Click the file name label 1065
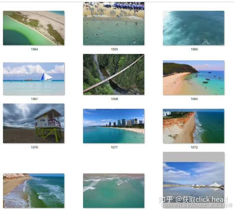This screenshot has width=234, height=210. tap(114, 49)
